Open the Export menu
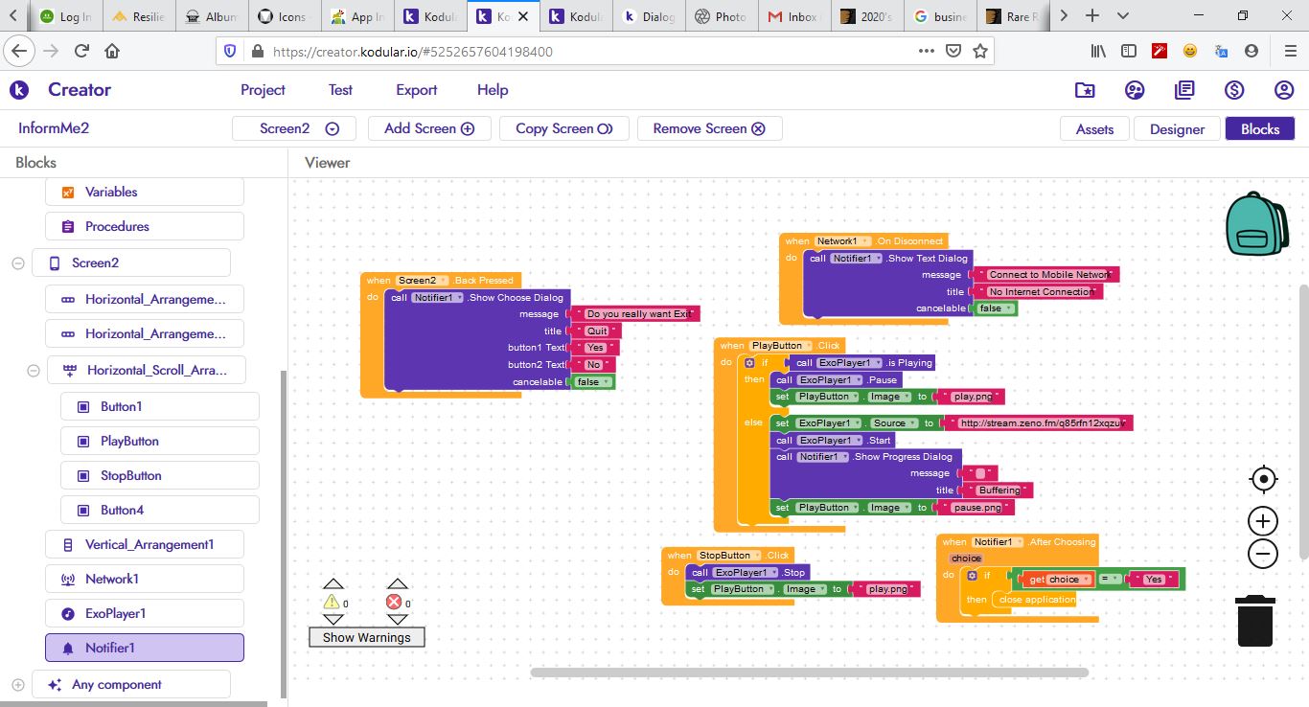The width and height of the screenshot is (1309, 707). click(x=416, y=90)
